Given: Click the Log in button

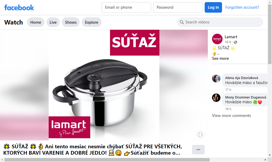Looking at the screenshot, I should coord(213,7).
